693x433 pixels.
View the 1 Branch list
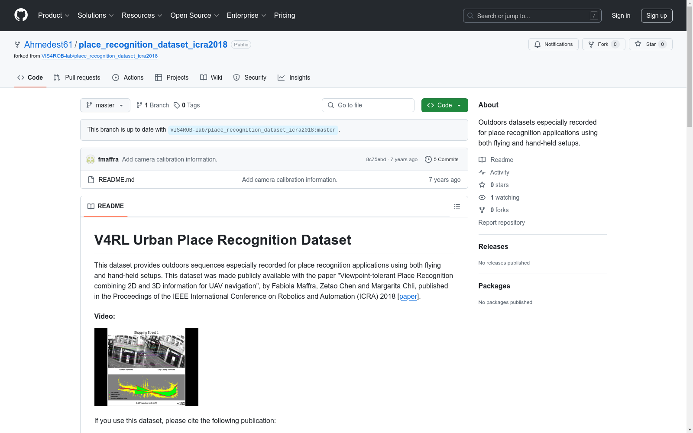pyautogui.click(x=152, y=105)
